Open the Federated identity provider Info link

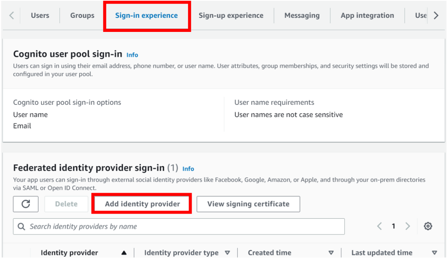click(x=188, y=169)
